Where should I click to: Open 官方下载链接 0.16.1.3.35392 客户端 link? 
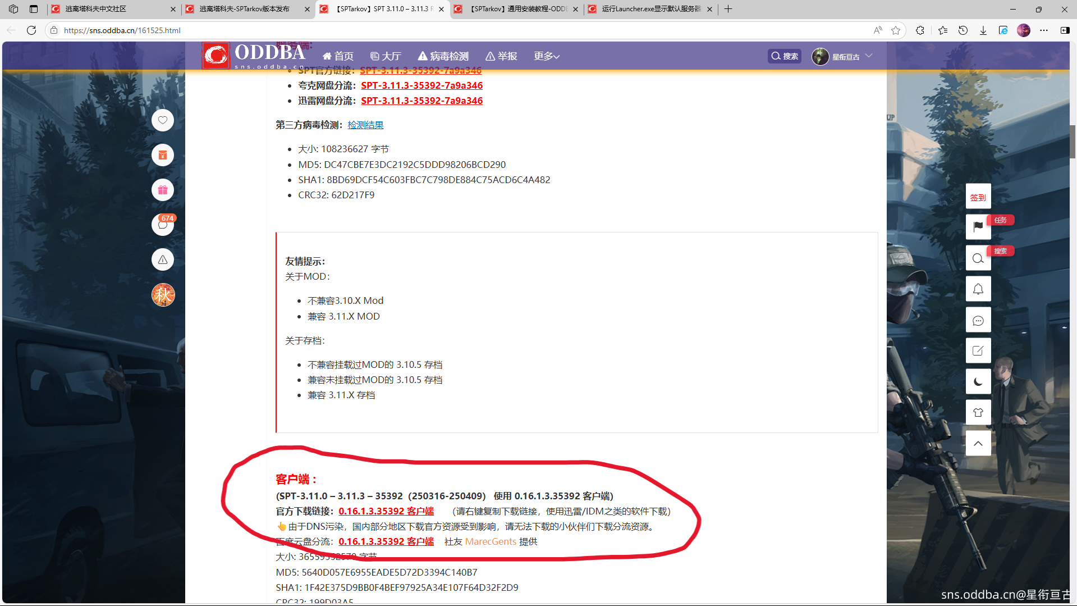click(x=386, y=511)
